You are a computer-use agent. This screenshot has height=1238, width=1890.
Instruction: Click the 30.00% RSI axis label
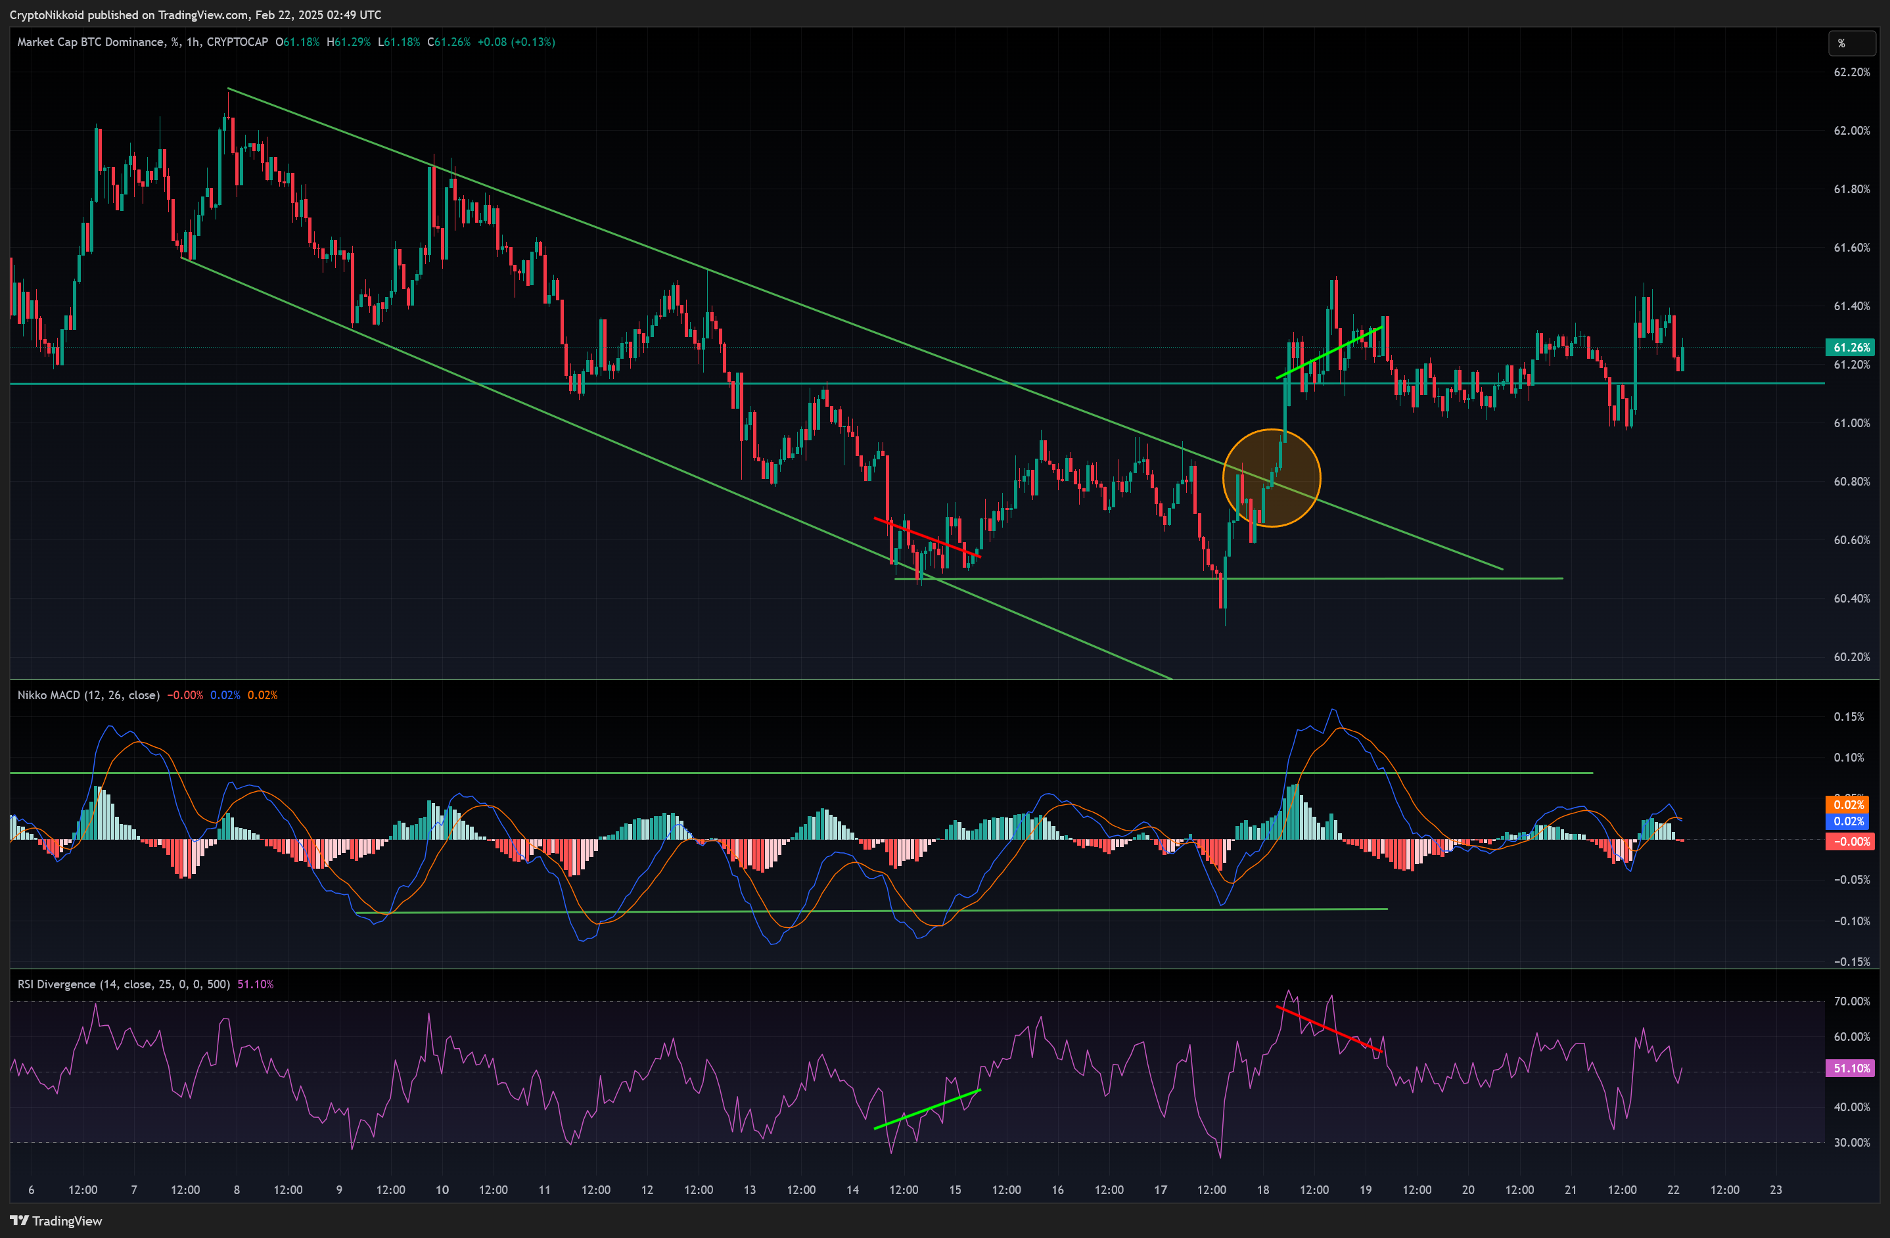(x=1851, y=1143)
